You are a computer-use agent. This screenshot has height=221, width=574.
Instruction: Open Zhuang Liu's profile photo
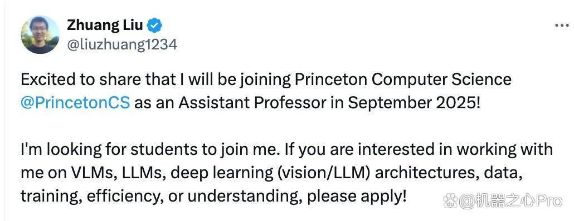pos(40,35)
